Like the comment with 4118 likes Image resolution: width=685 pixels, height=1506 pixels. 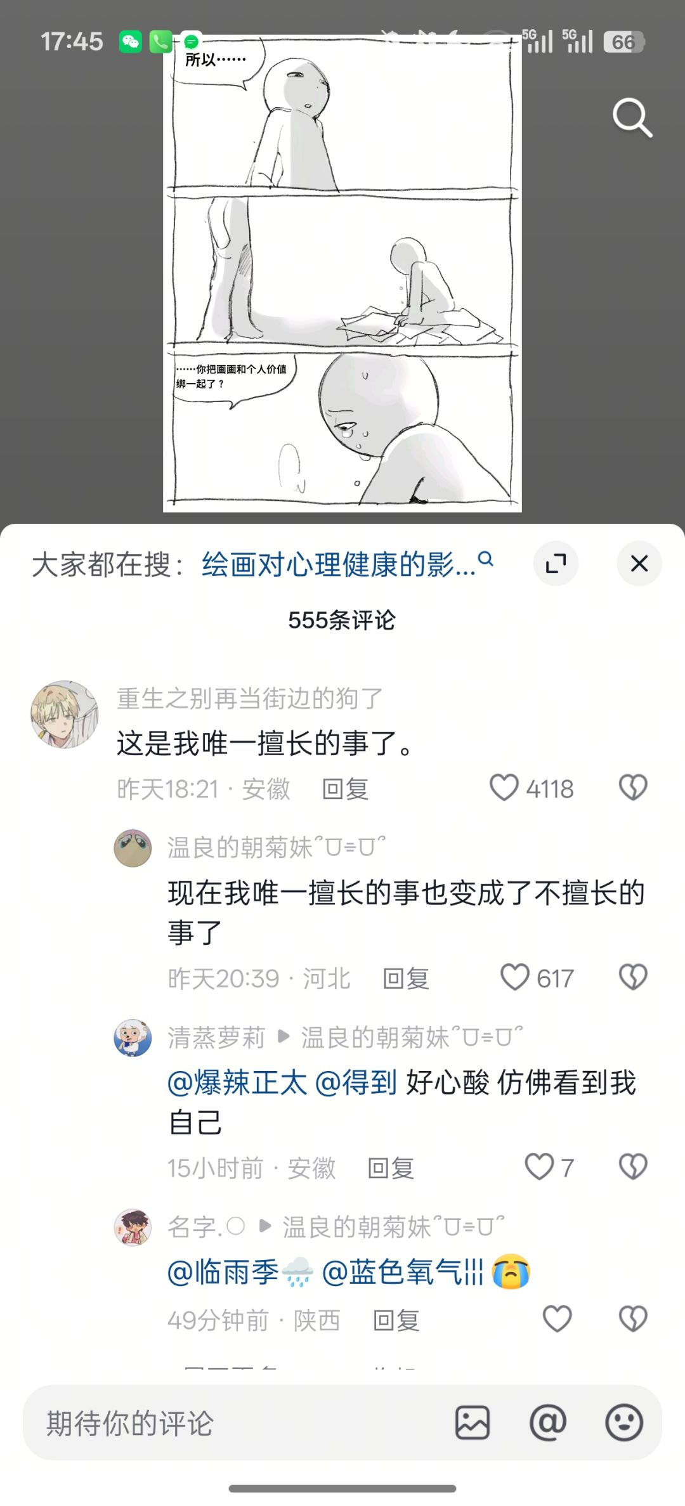tap(504, 788)
